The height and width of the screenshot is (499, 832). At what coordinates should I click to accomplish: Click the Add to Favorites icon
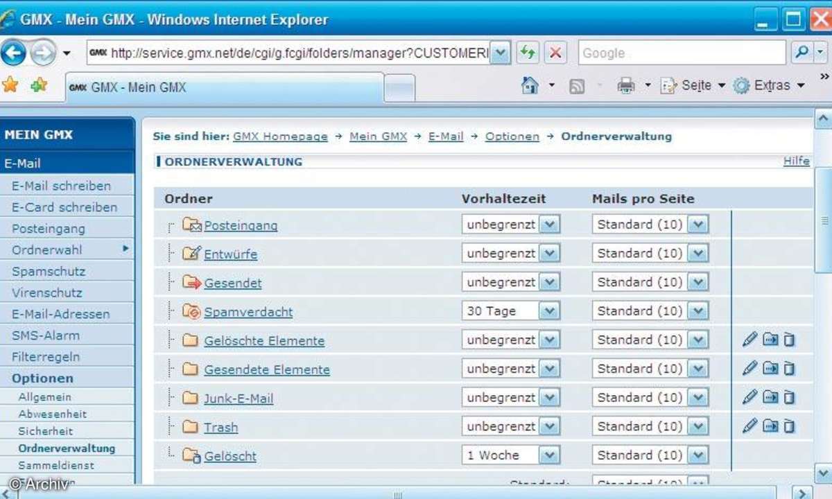39,85
